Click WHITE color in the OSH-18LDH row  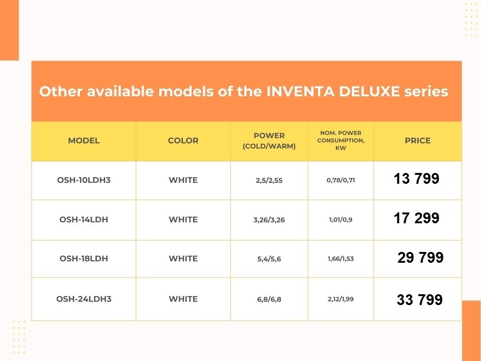tap(183, 259)
